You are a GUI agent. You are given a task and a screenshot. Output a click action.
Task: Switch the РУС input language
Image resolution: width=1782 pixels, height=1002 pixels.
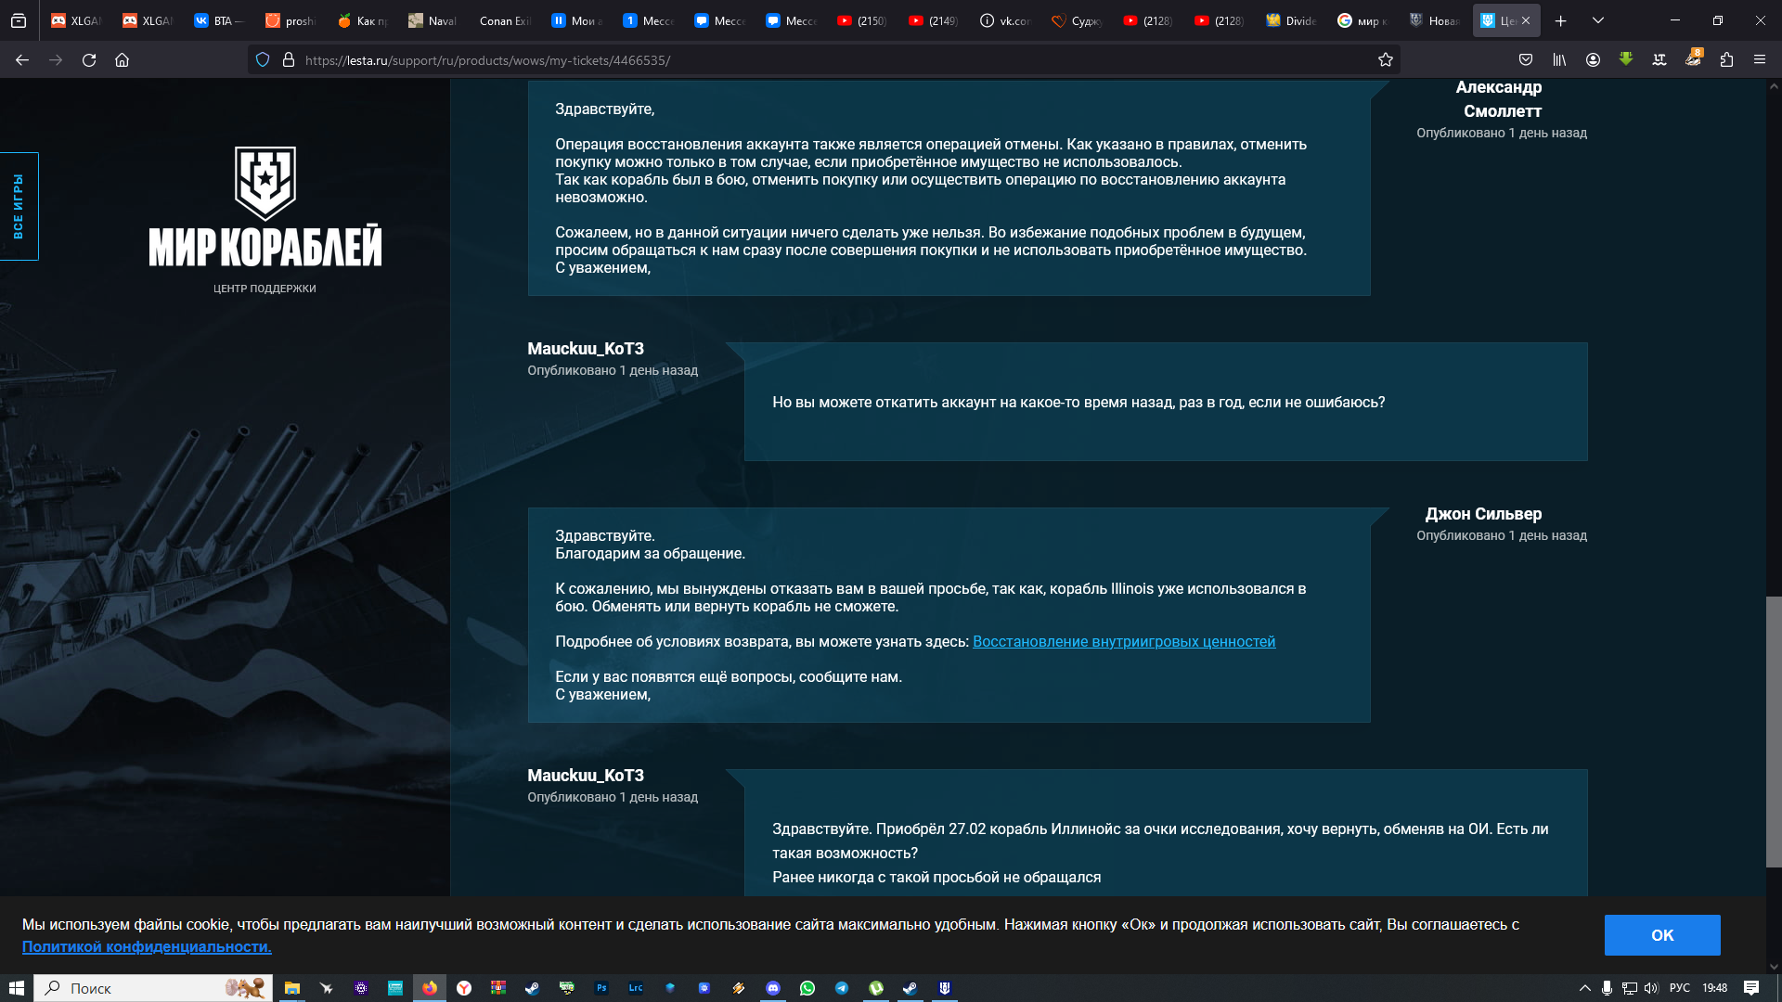click(x=1680, y=988)
